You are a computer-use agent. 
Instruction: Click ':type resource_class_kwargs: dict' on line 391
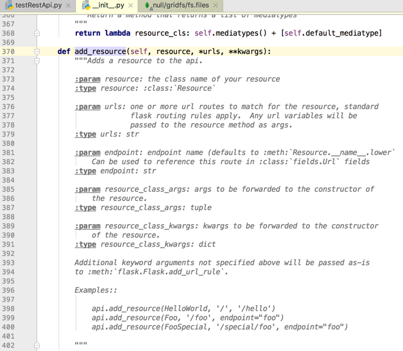point(145,244)
